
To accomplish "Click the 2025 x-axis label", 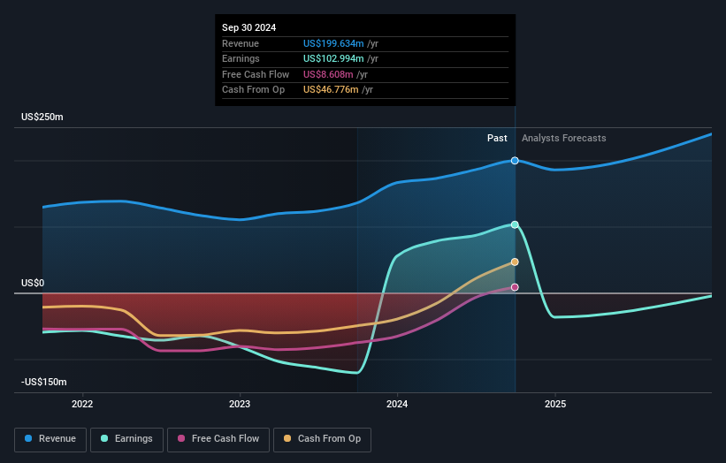I will pyautogui.click(x=555, y=404).
